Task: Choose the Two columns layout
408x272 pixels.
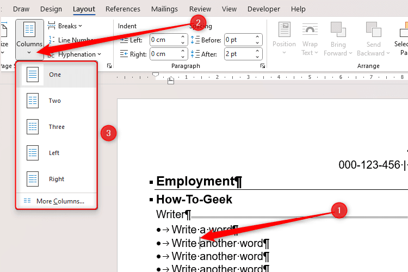Action: click(56, 101)
